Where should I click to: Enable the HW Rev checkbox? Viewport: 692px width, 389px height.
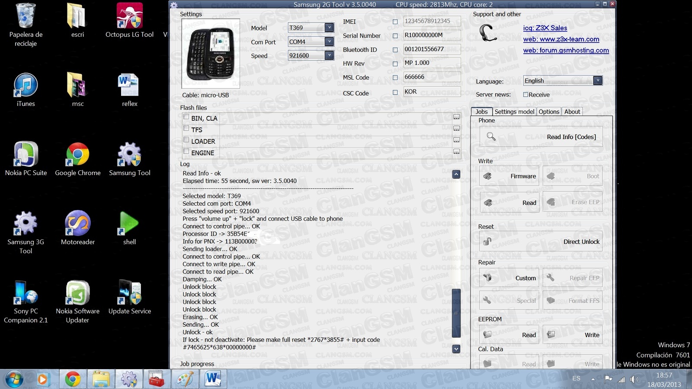395,64
